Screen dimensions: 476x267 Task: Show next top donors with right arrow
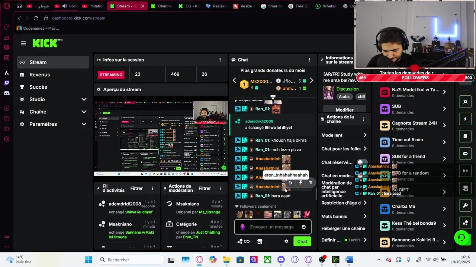(x=312, y=80)
